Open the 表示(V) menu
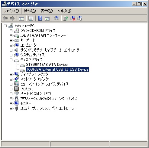Screen dimensions: 149x148 pos(47,11)
